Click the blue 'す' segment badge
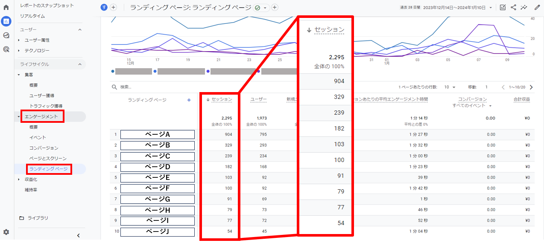This screenshot has height=243, width=544. pyautogui.click(x=104, y=7)
